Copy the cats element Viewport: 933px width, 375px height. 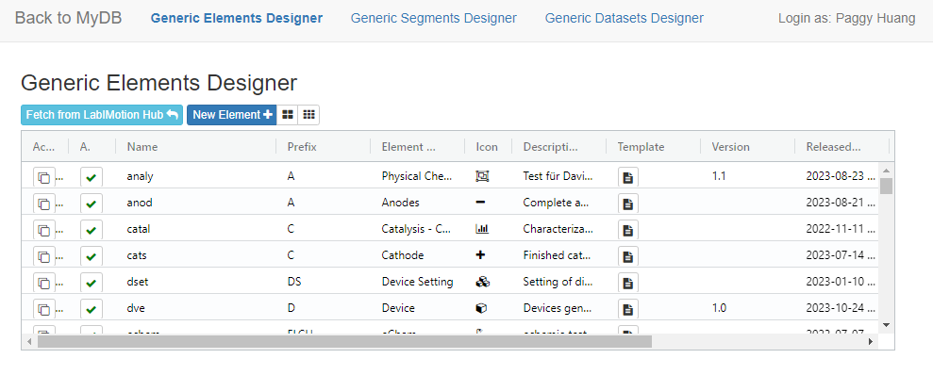point(43,256)
